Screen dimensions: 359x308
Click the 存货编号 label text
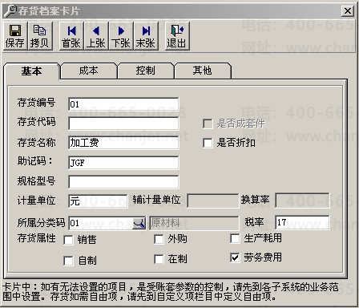click(37, 103)
